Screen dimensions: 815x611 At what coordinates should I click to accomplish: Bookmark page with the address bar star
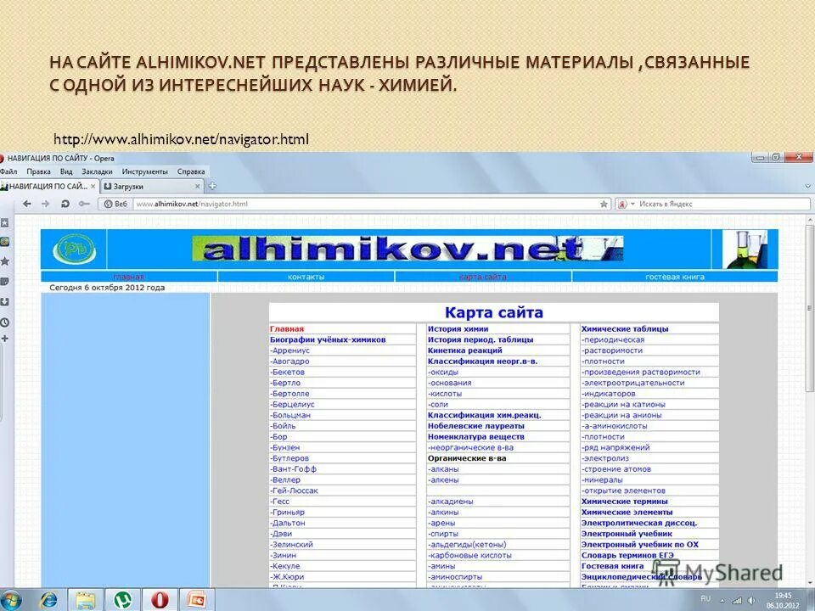point(604,205)
